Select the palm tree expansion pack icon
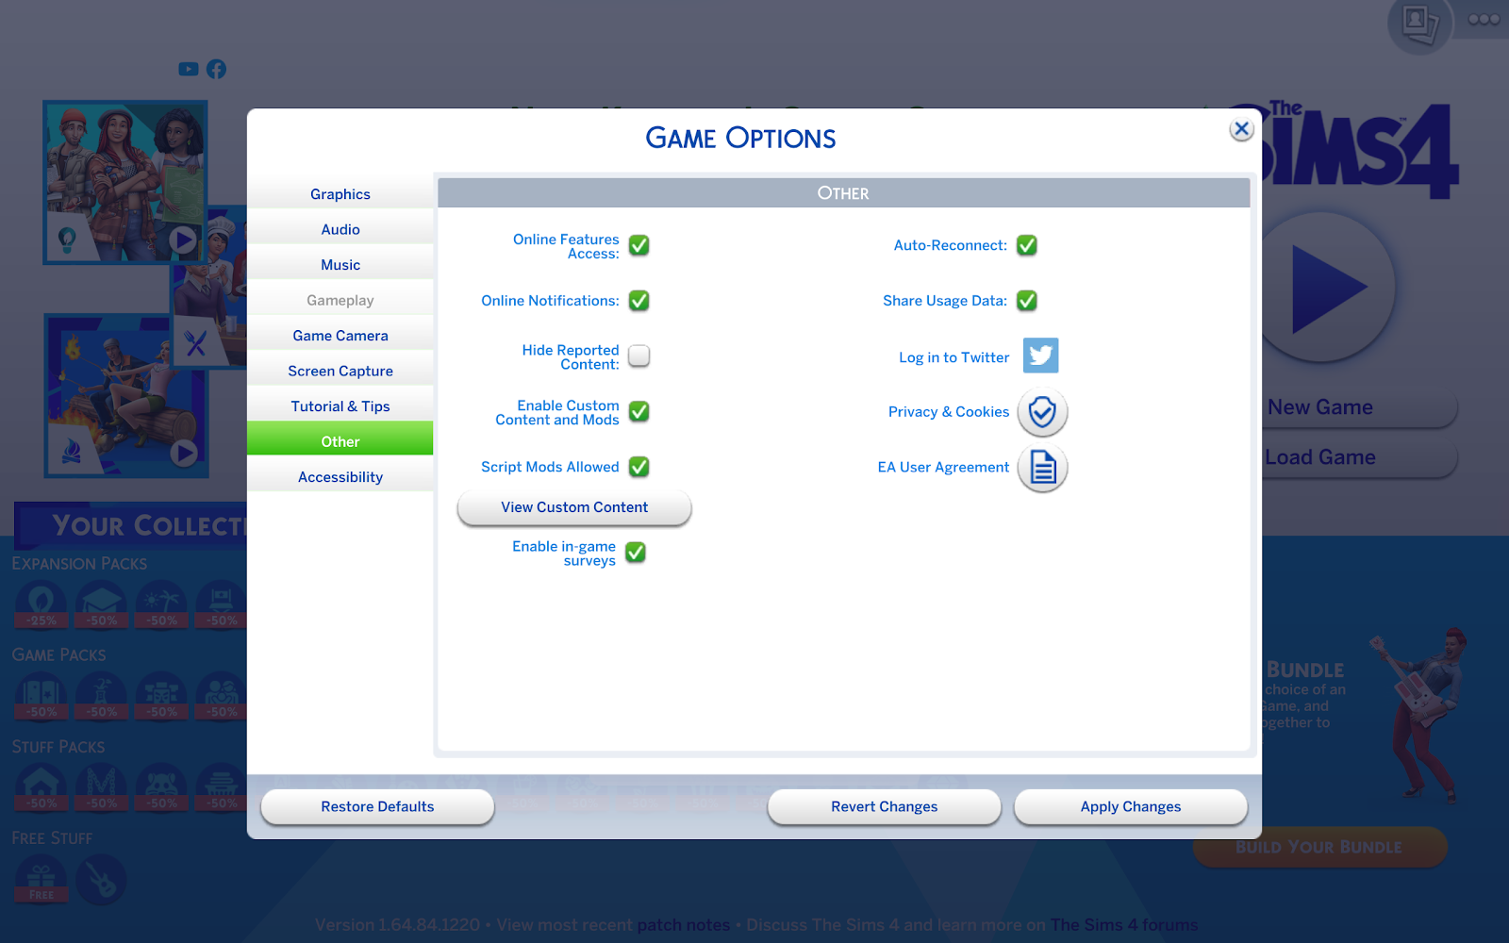Screen dimensions: 1509x943 click(161, 604)
